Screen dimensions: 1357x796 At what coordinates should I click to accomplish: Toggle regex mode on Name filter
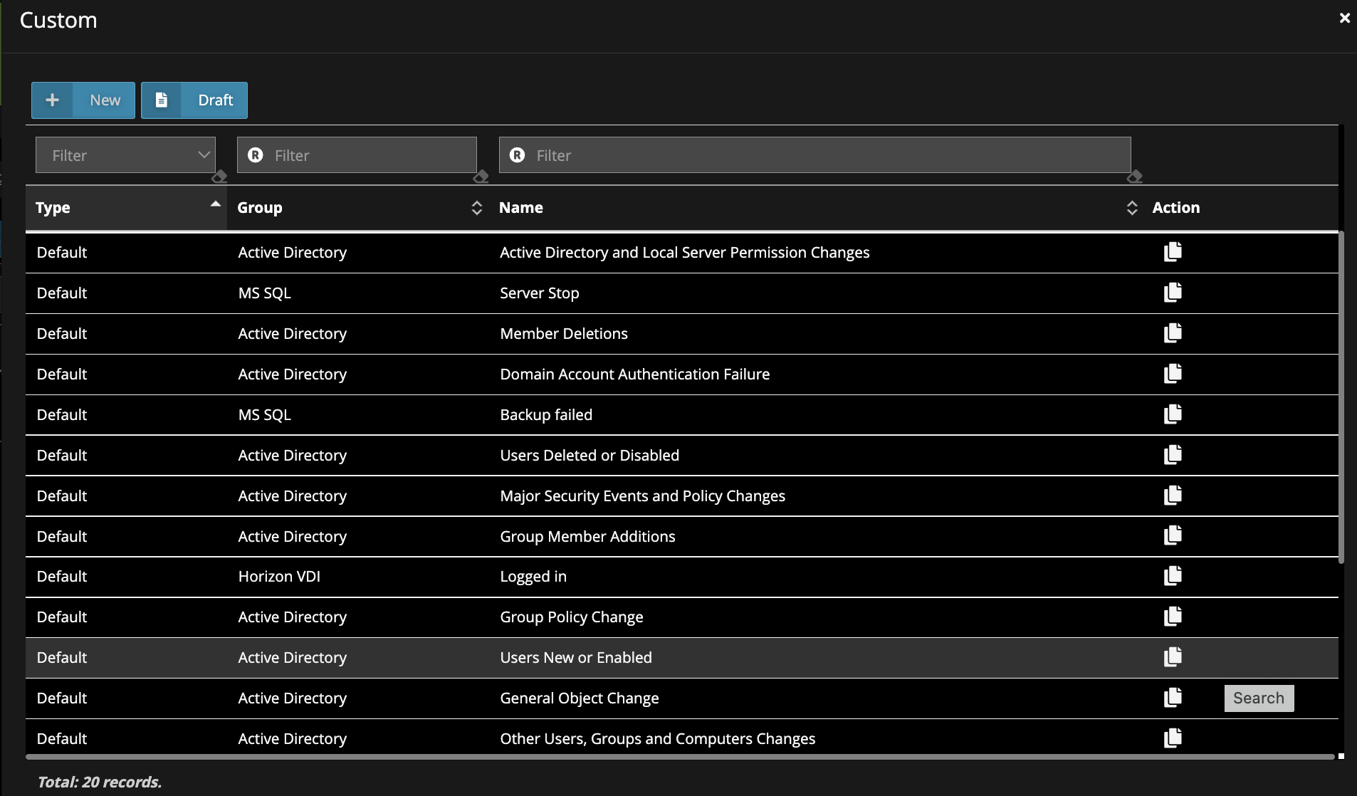pos(518,155)
